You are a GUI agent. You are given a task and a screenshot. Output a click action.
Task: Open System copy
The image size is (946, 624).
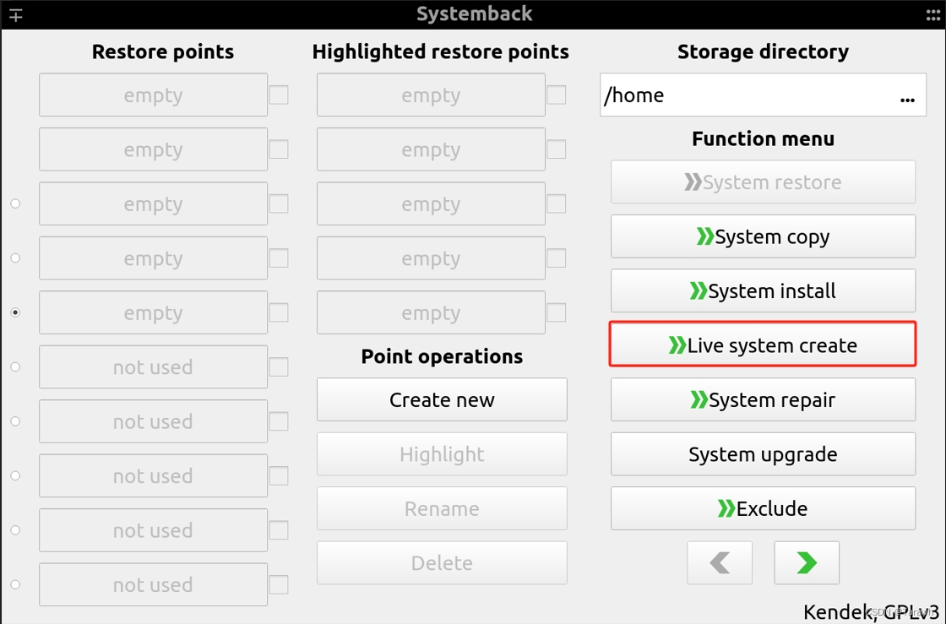tap(762, 236)
